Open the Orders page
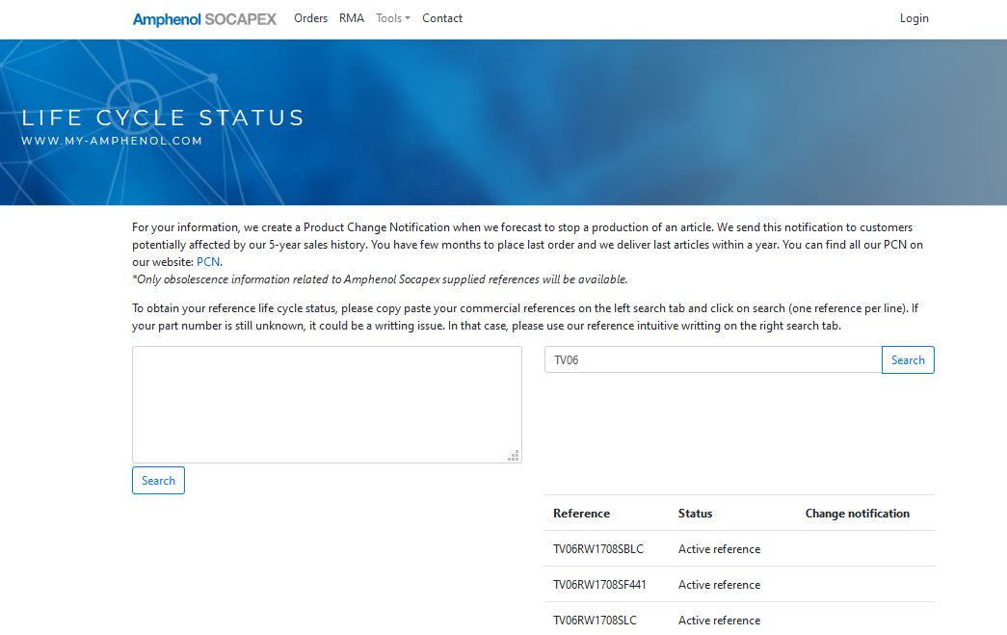Screen dimensions: 1007x635 pyautogui.click(x=311, y=18)
